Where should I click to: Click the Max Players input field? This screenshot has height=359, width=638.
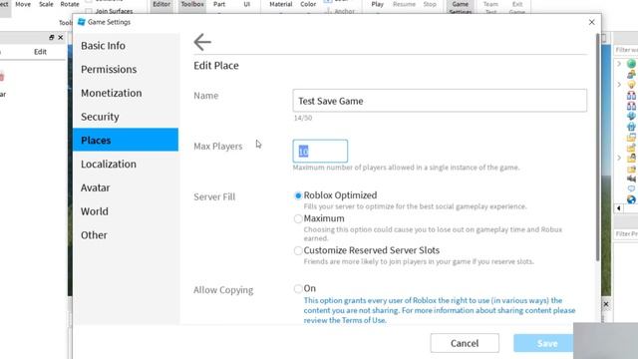click(320, 151)
